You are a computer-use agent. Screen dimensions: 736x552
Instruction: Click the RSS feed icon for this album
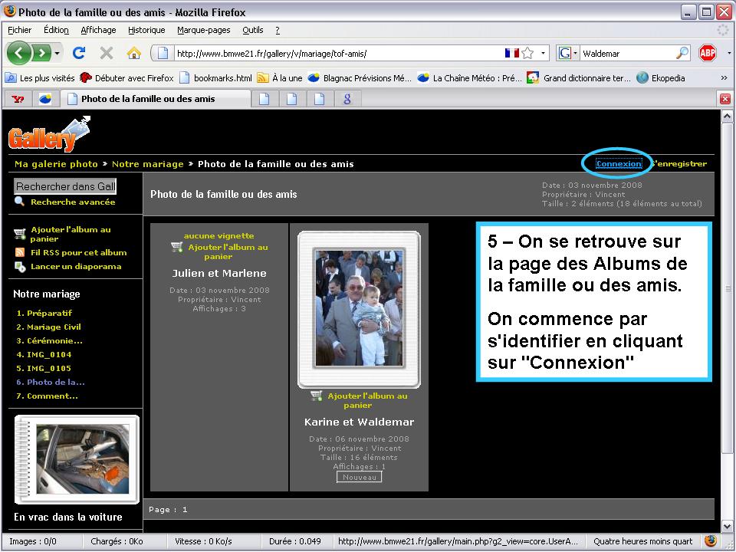coord(20,252)
